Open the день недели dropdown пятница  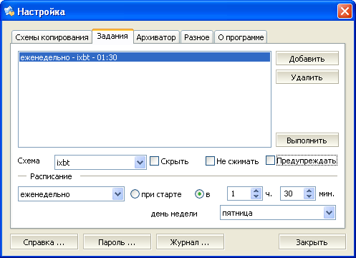click(278, 212)
